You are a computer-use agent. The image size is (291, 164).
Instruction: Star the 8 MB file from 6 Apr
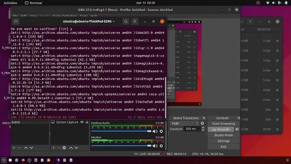[277, 90]
